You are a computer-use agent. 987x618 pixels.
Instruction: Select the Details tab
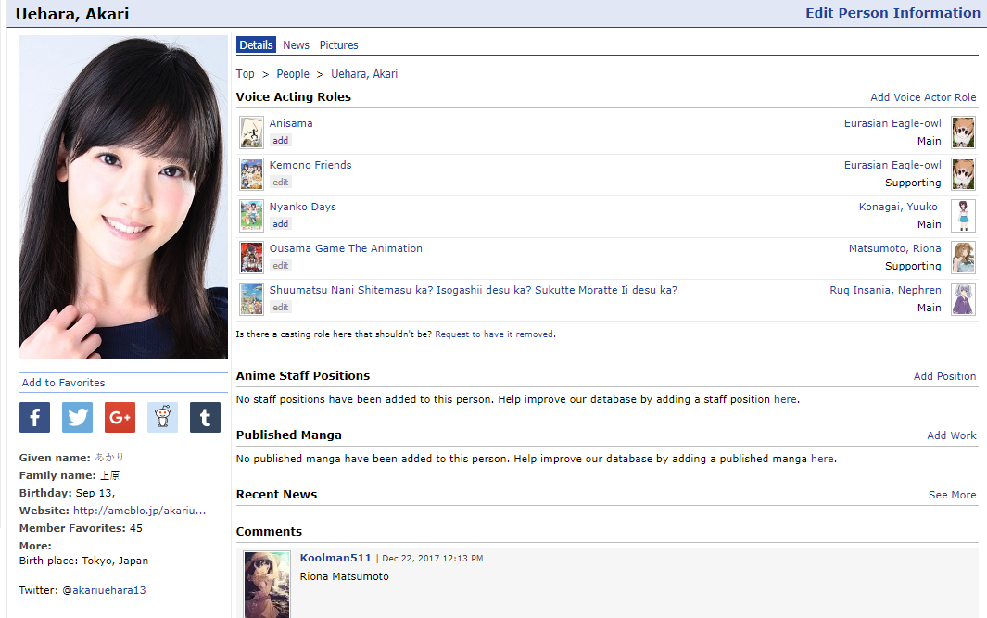[x=256, y=45]
